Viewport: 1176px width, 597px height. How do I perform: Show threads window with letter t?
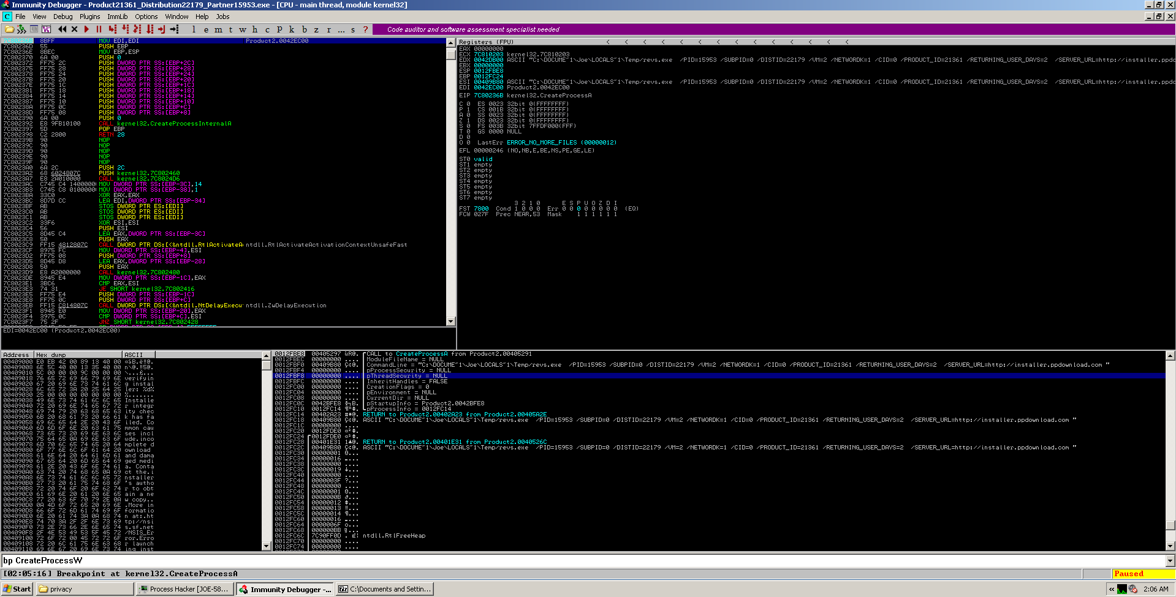[x=231, y=29]
